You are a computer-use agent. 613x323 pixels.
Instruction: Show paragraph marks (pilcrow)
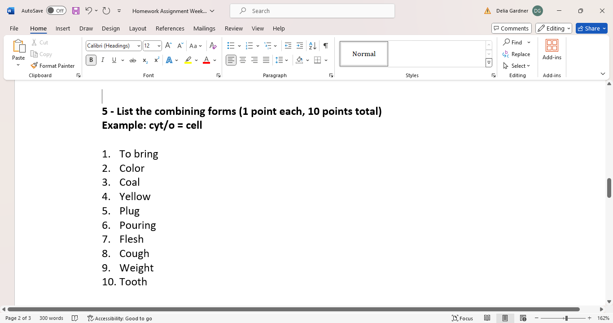click(326, 46)
